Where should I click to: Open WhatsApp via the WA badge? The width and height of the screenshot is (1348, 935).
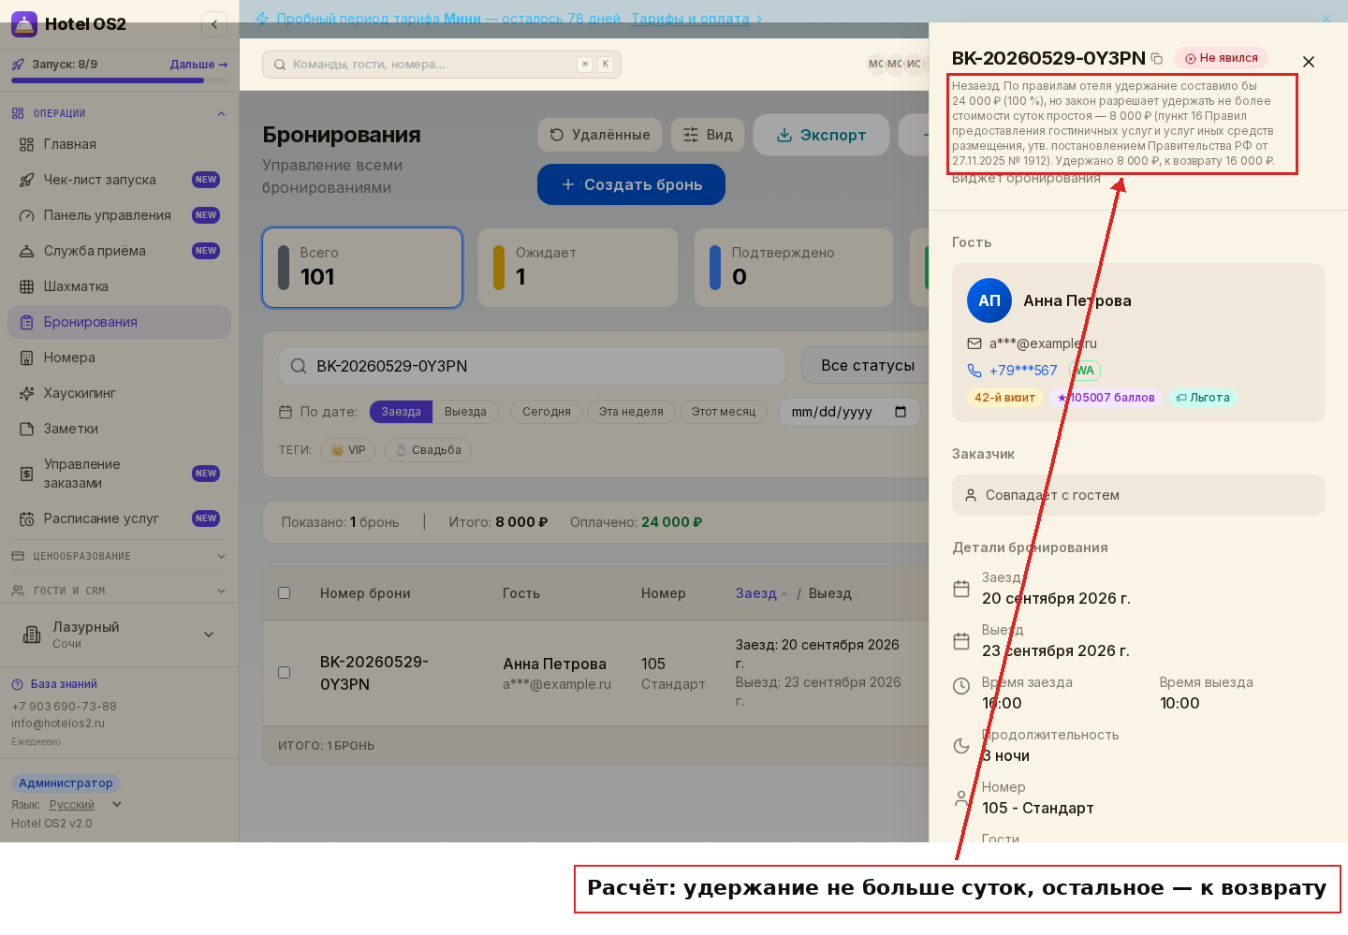click(1085, 371)
